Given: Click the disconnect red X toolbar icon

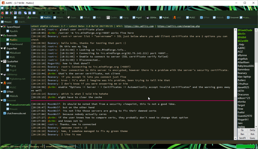Looking at the screenshot, I should [3, 13].
